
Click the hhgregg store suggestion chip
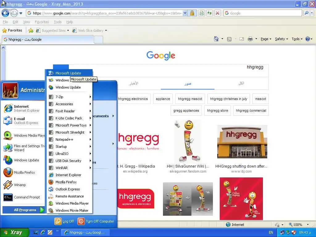pos(218,110)
